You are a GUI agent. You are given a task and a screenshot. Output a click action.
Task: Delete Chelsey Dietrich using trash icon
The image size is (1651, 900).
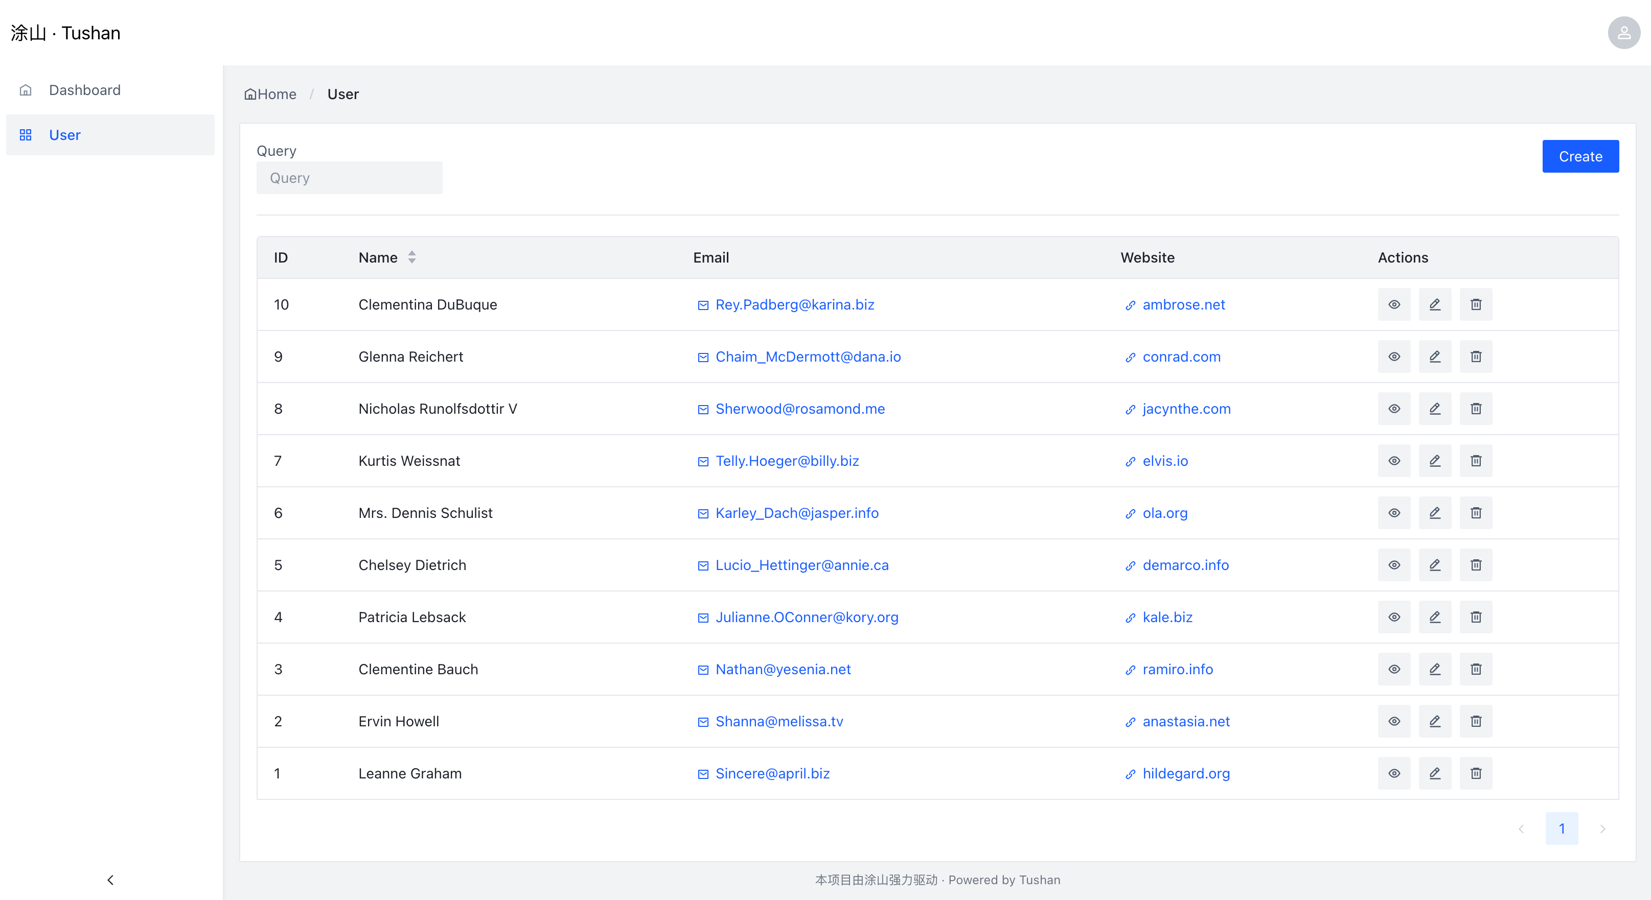[x=1475, y=565]
